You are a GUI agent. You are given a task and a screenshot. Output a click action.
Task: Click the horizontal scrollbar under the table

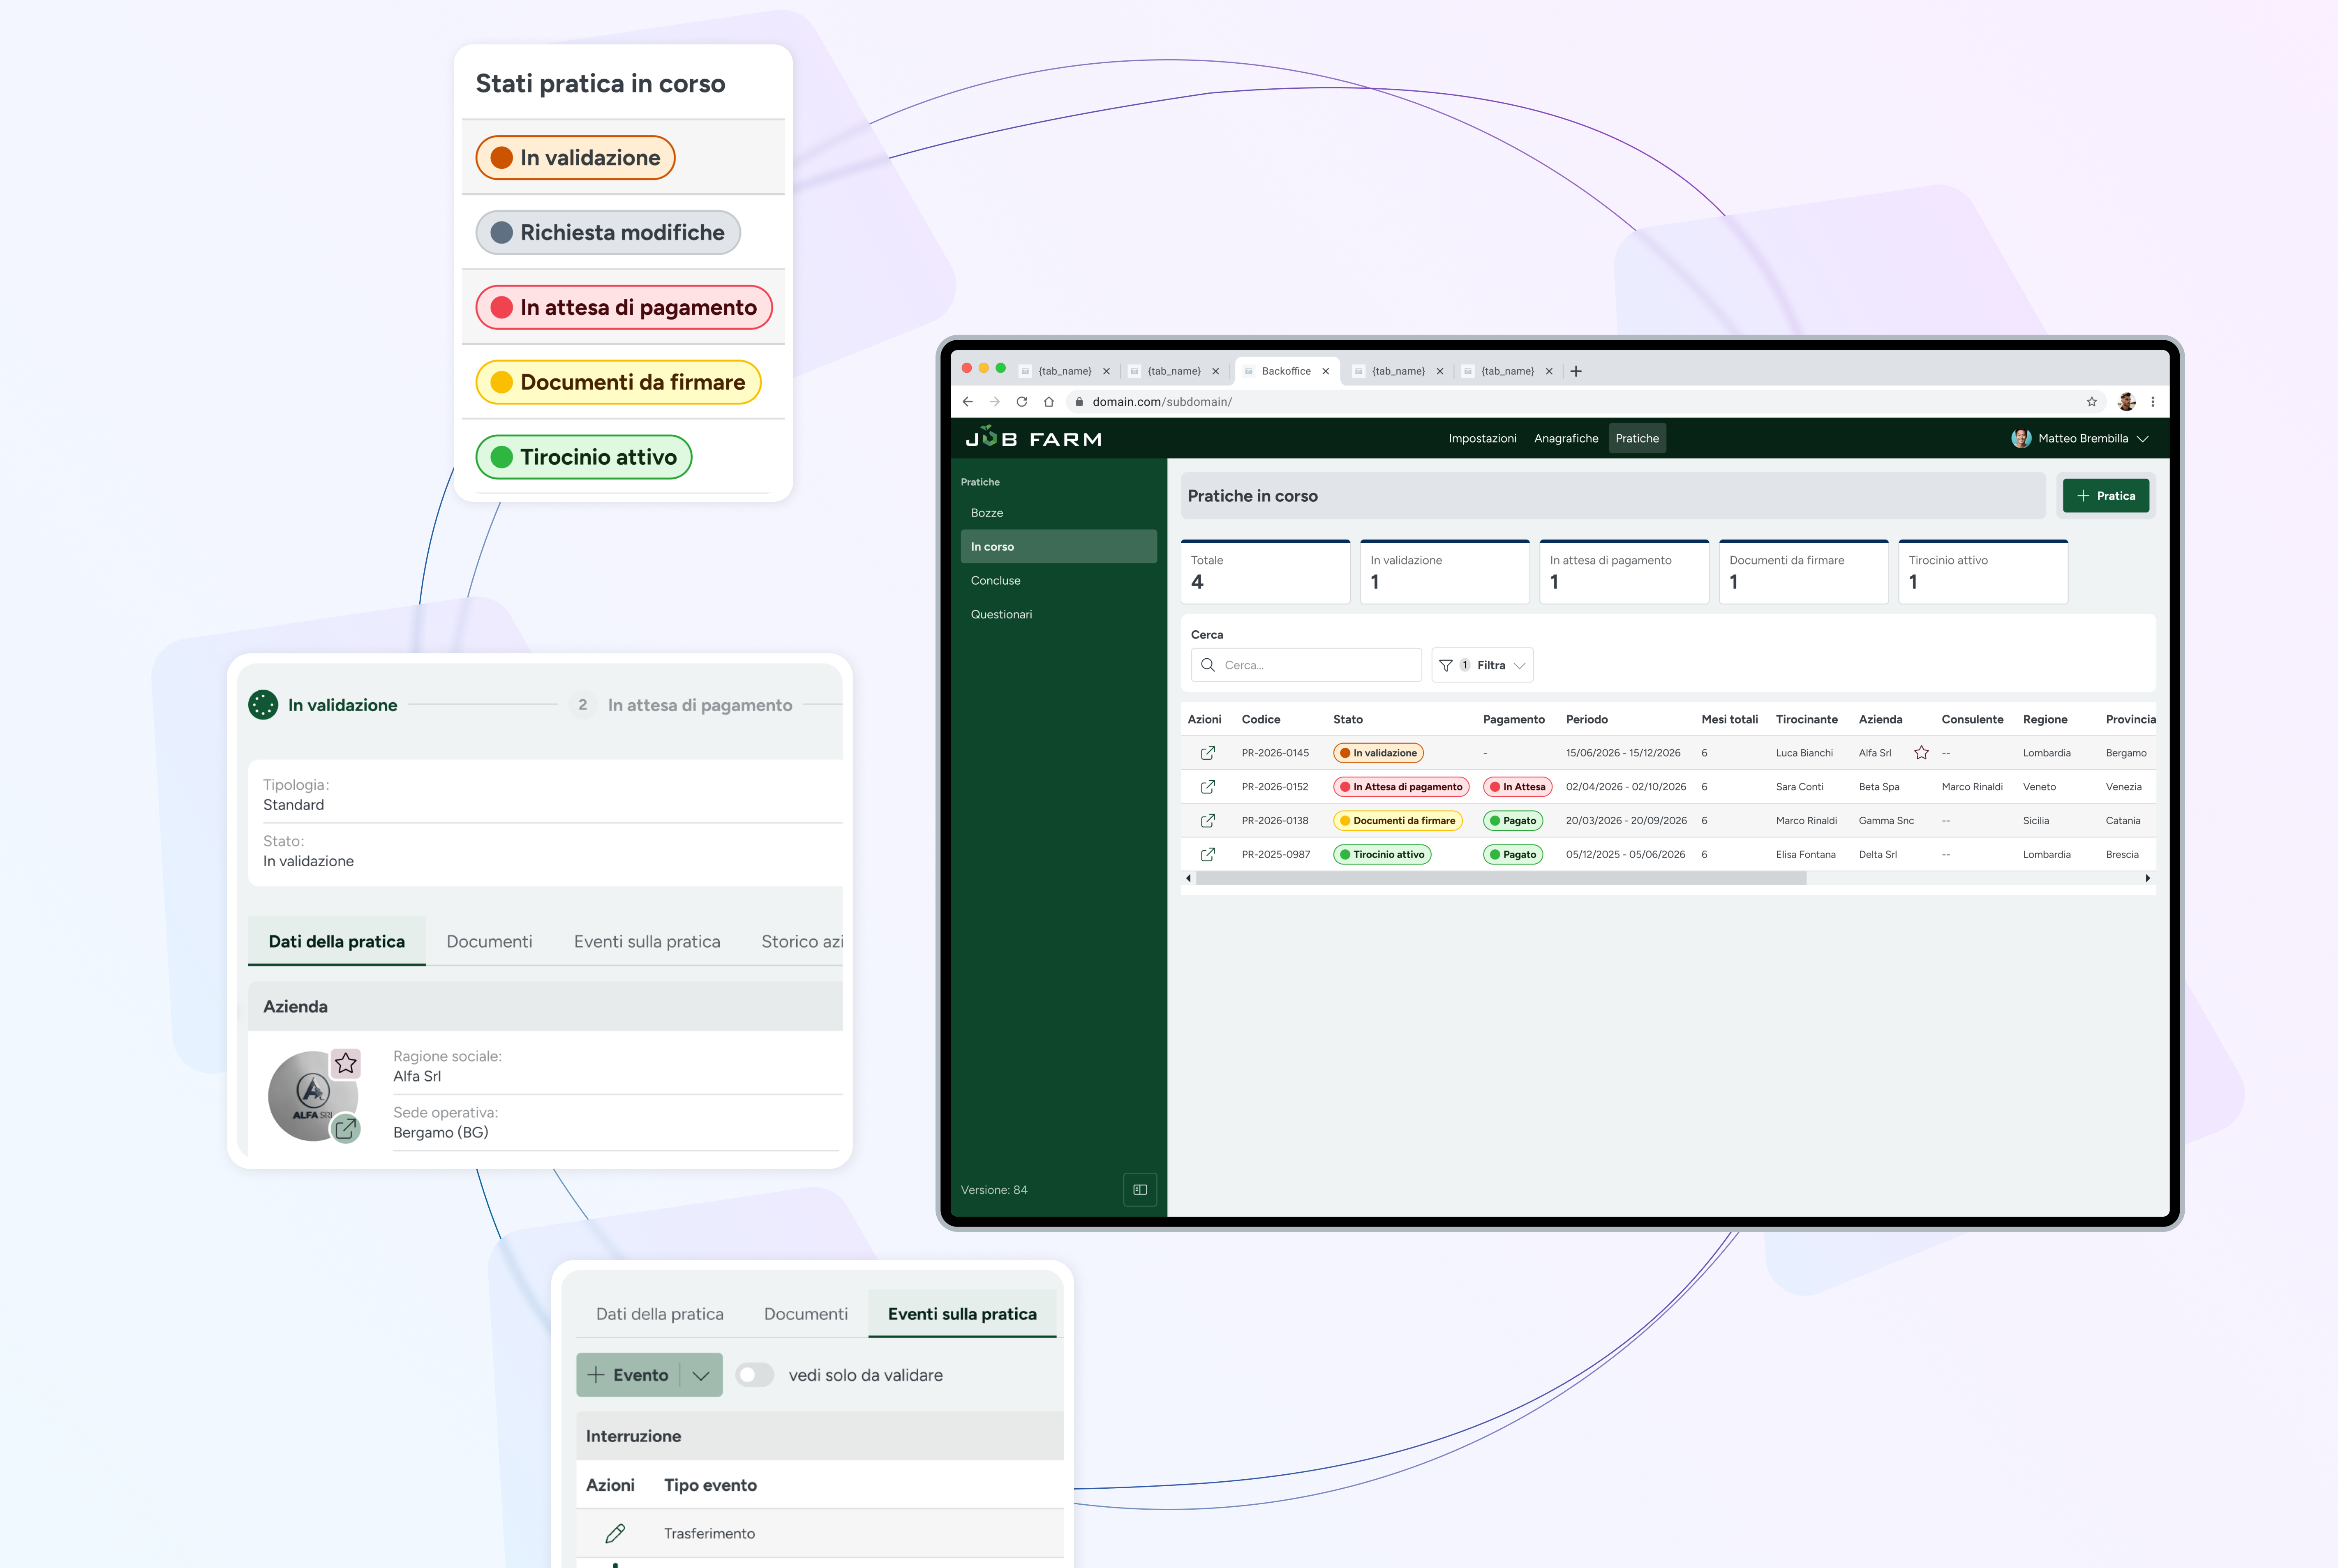tap(1501, 878)
